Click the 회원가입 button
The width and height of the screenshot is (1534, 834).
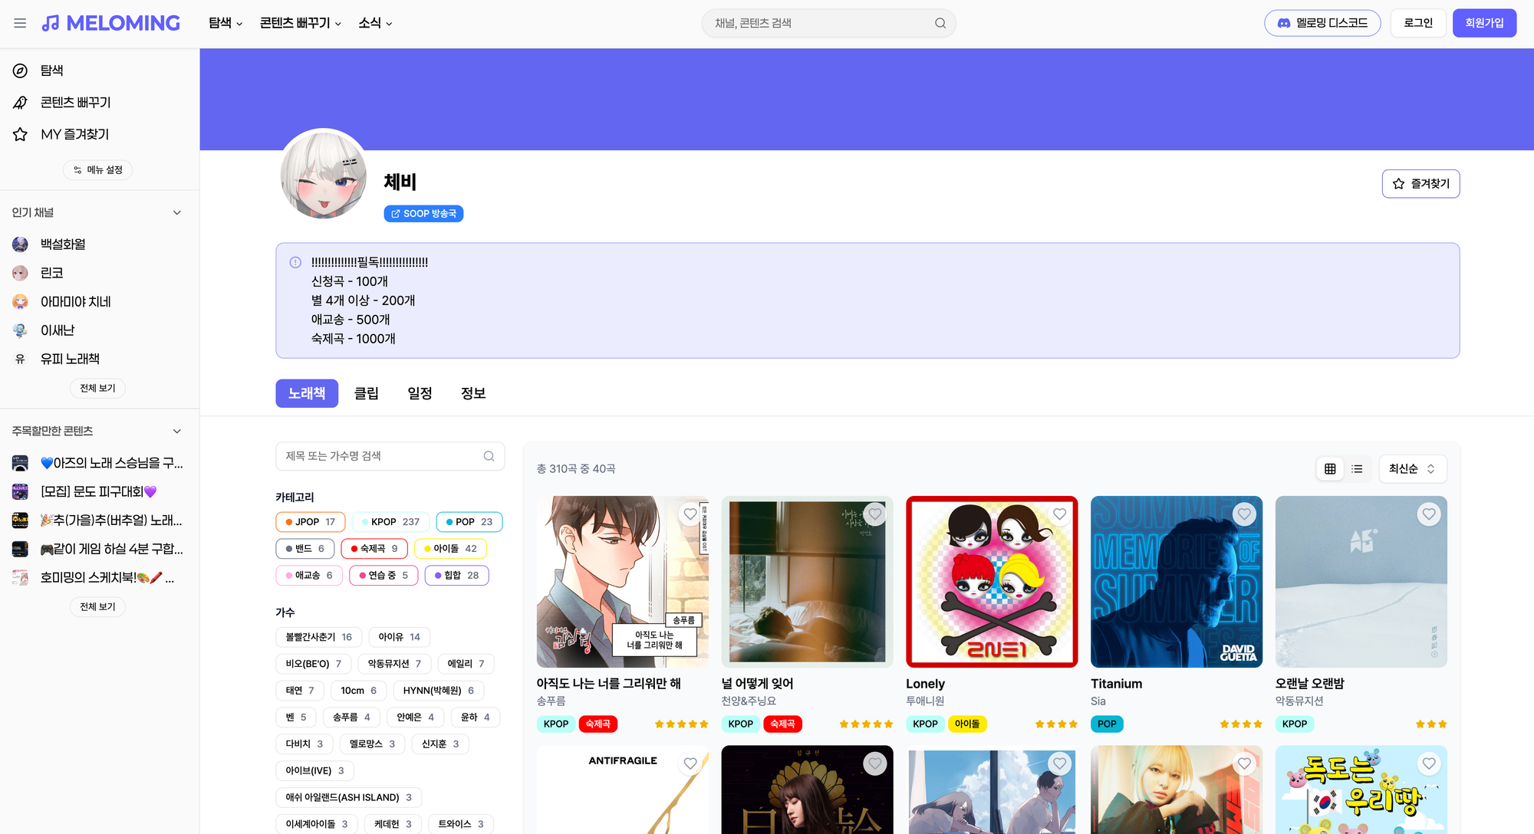(x=1483, y=23)
